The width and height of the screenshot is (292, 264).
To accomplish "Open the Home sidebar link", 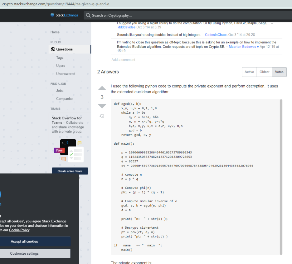I will 55,32.
